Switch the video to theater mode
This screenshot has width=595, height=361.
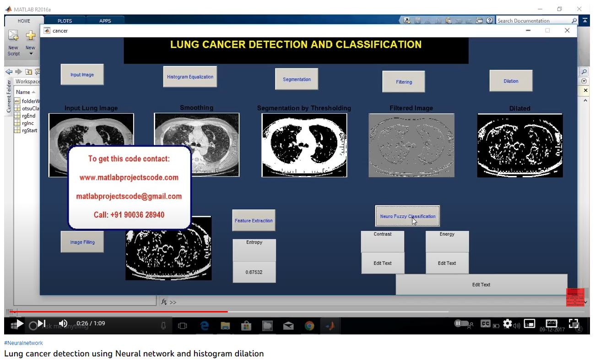(552, 323)
